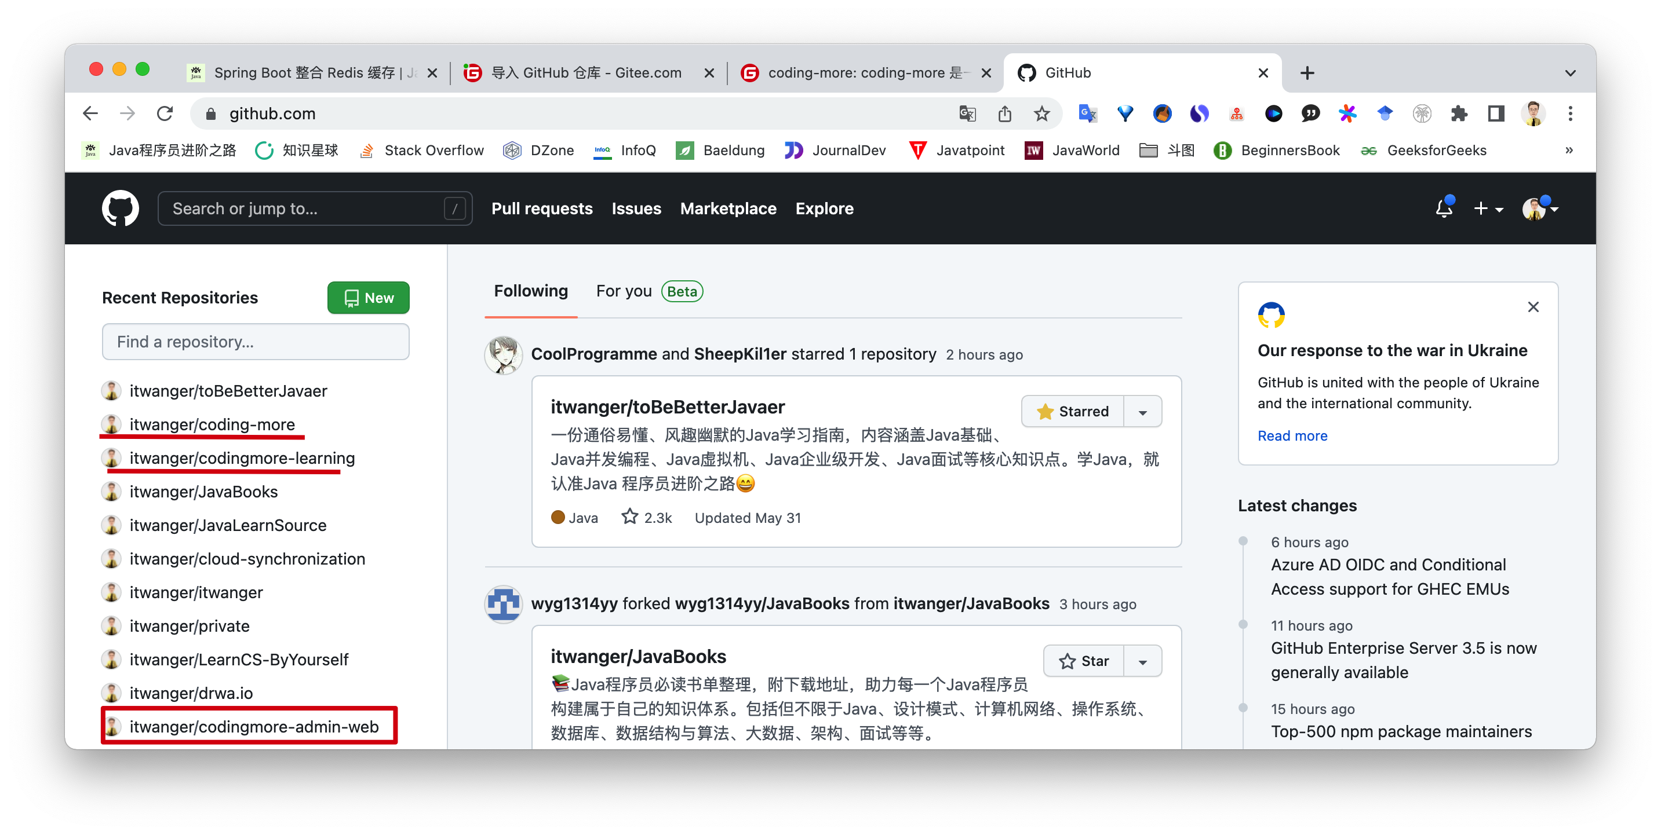Reload the page
The height and width of the screenshot is (835, 1661).
[x=165, y=113]
